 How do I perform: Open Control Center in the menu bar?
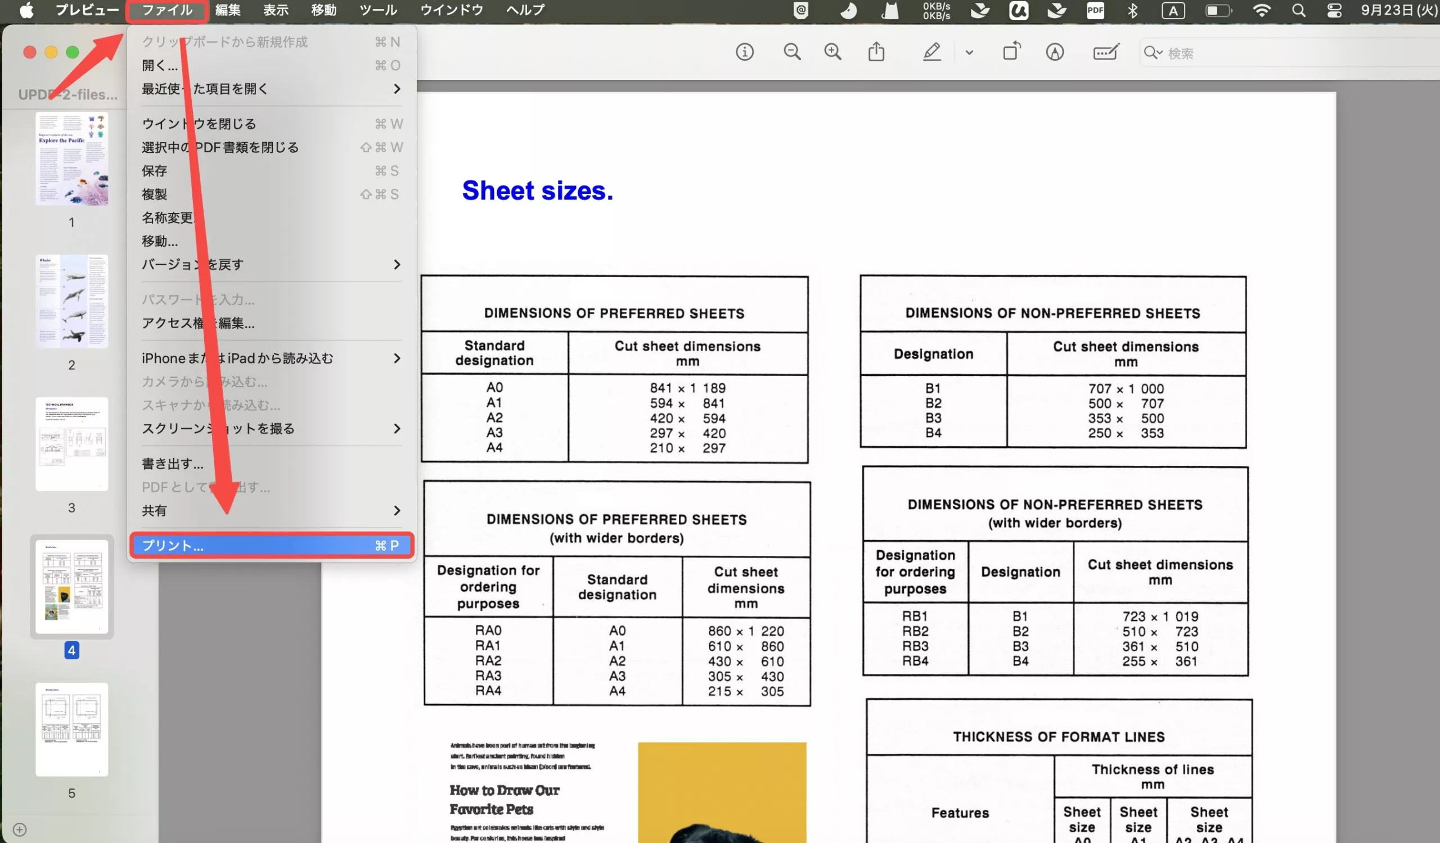[x=1334, y=10]
